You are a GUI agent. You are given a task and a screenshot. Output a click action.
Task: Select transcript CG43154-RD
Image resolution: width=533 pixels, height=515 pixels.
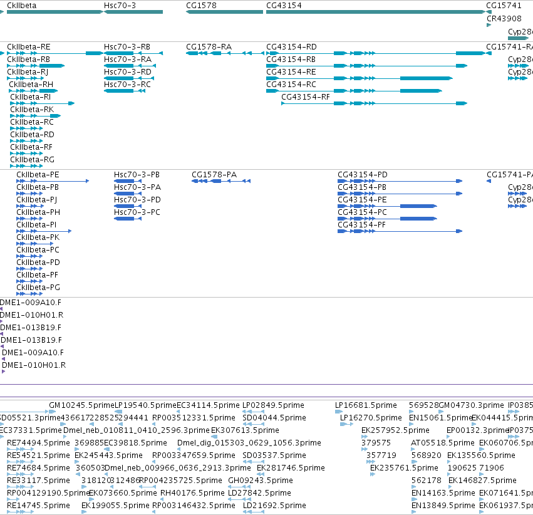[x=291, y=47]
